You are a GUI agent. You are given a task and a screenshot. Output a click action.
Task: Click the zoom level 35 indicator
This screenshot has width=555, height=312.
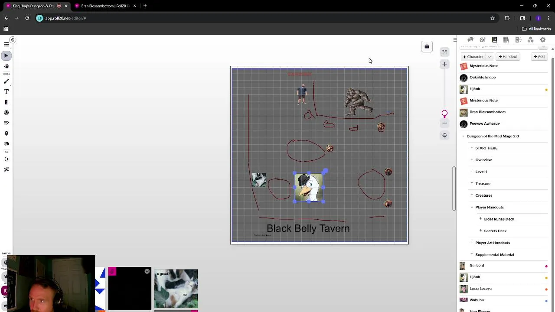pyautogui.click(x=444, y=52)
